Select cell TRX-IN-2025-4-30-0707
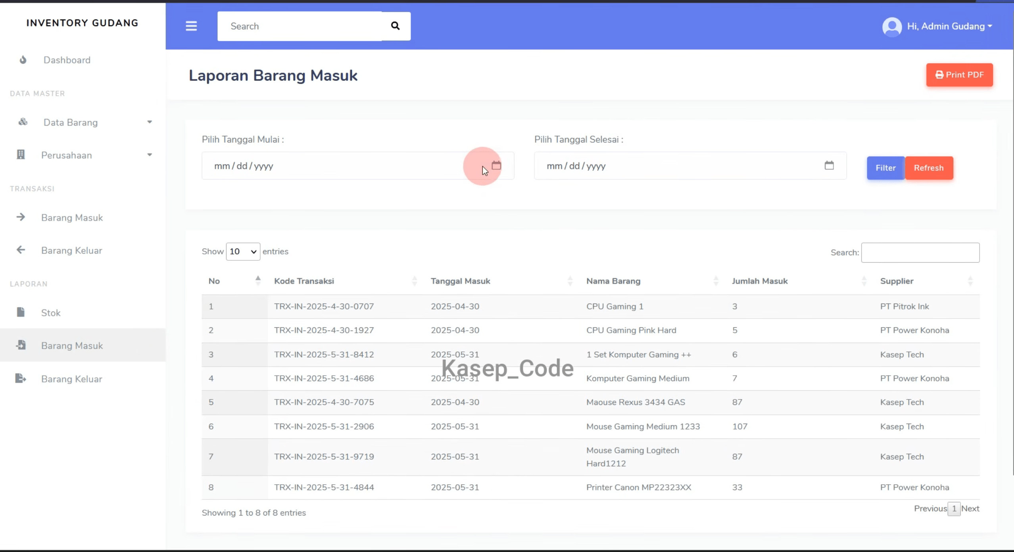 (324, 306)
